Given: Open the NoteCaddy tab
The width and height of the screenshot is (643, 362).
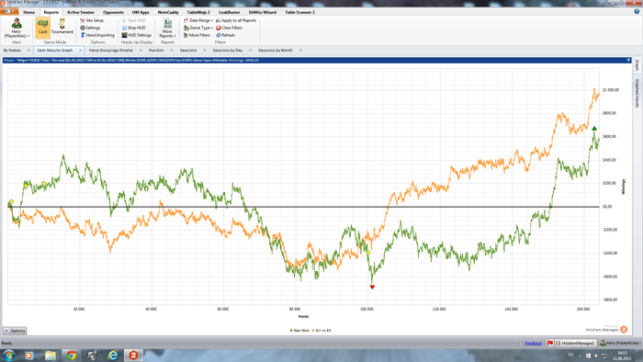Looking at the screenshot, I should [168, 12].
